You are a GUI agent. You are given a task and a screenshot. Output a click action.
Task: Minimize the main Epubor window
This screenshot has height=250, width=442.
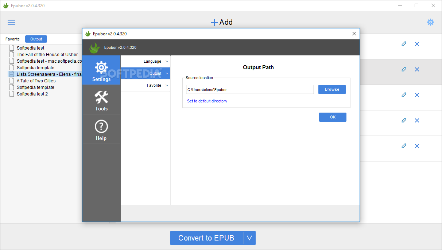pyautogui.click(x=400, y=5)
